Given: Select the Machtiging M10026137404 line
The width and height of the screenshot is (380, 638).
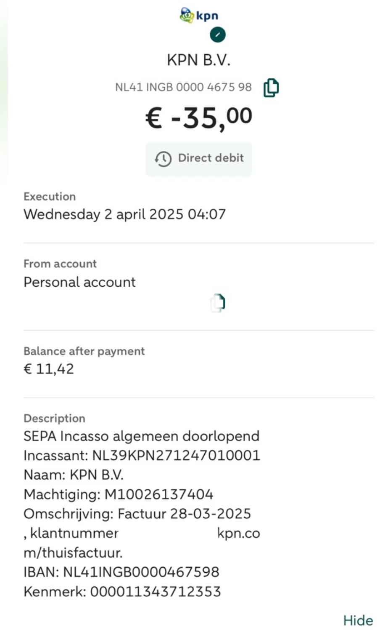Looking at the screenshot, I should click(x=118, y=494).
